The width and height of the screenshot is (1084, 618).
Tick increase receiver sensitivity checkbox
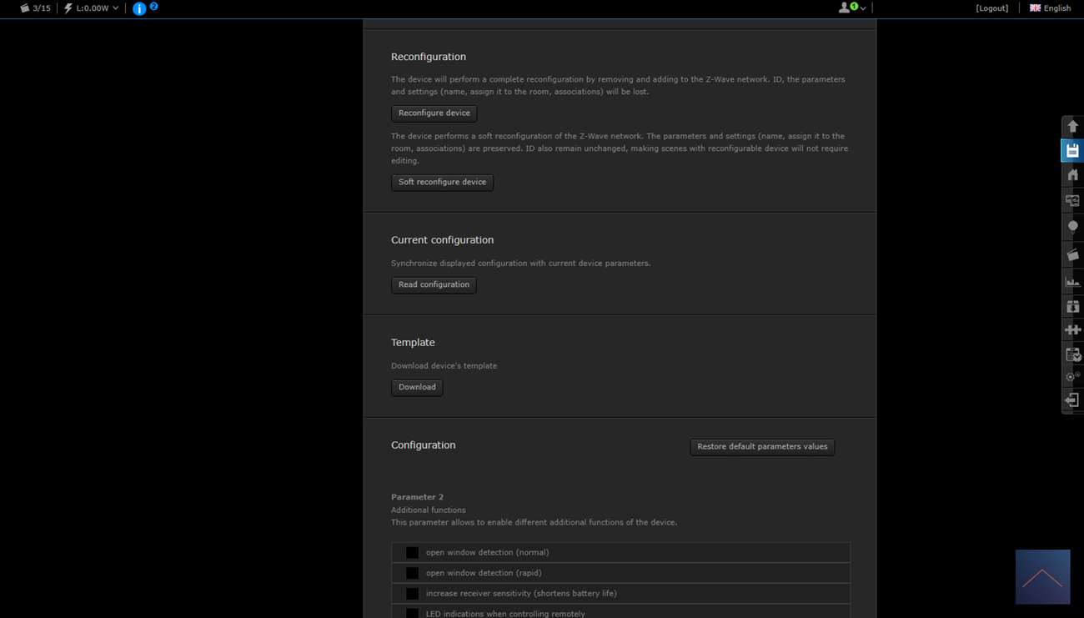click(x=412, y=594)
